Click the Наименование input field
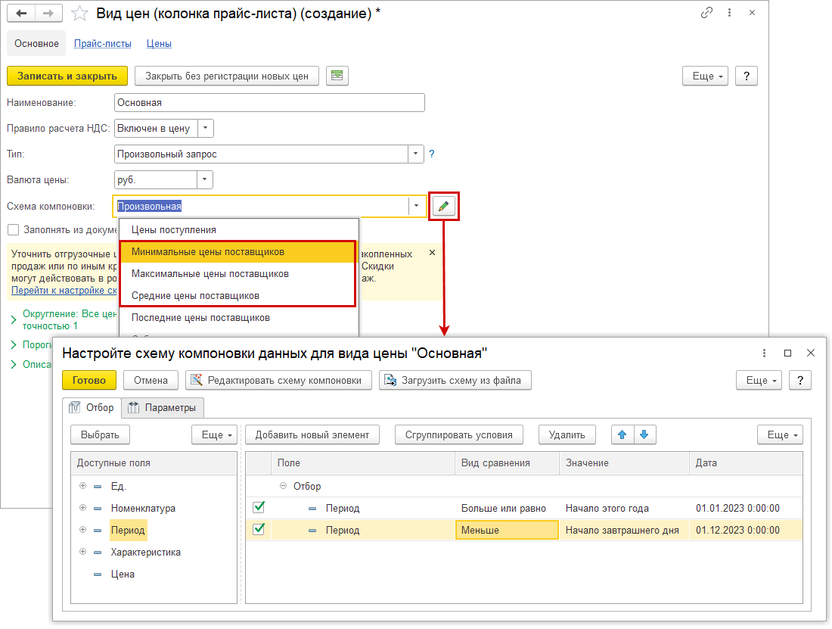 (x=269, y=102)
